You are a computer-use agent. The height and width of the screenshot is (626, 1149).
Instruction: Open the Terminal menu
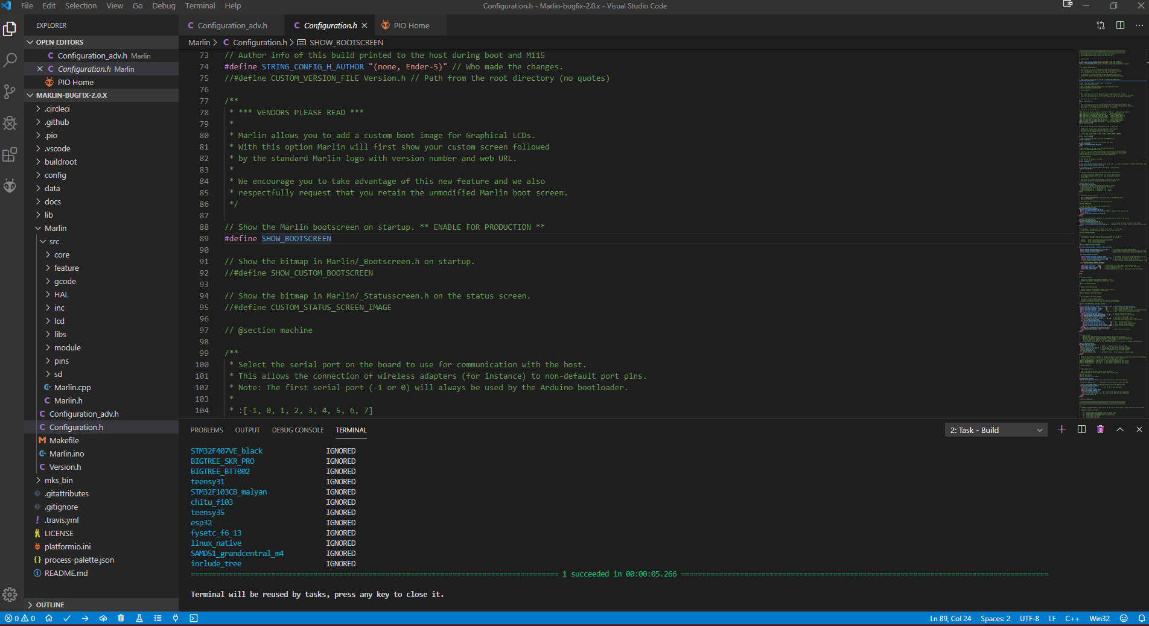200,6
